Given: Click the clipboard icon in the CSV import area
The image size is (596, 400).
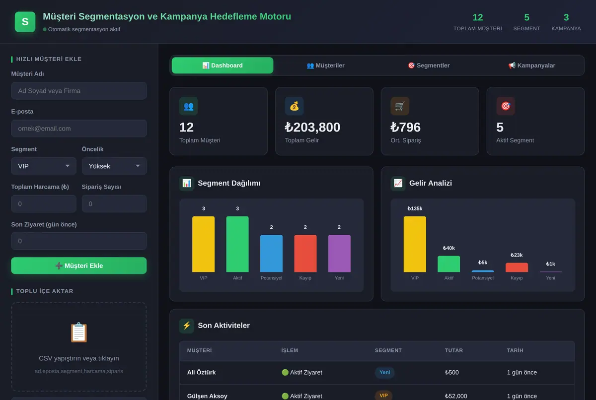Looking at the screenshot, I should click(x=79, y=333).
